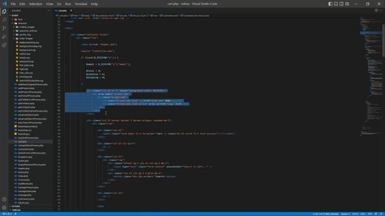
Task: Open the Source Control view
Action: coord(4,28)
